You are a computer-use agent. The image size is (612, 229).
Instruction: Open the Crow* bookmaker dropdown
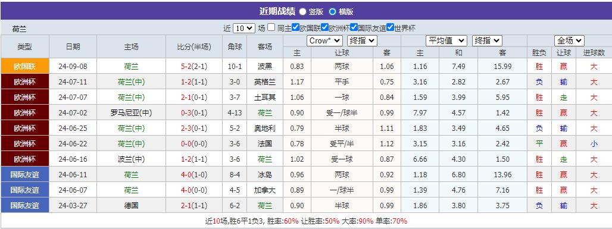tap(324, 40)
